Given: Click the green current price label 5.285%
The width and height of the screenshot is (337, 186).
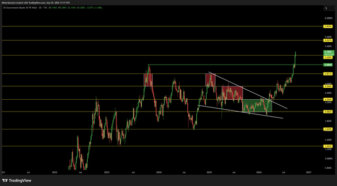Looking at the screenshot, I should click(x=329, y=53).
